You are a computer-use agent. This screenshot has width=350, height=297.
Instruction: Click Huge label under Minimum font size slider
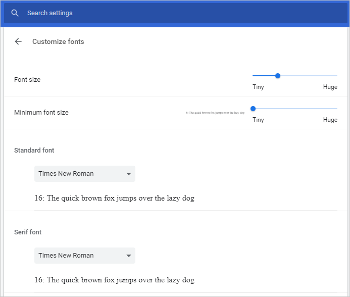tap(330, 120)
